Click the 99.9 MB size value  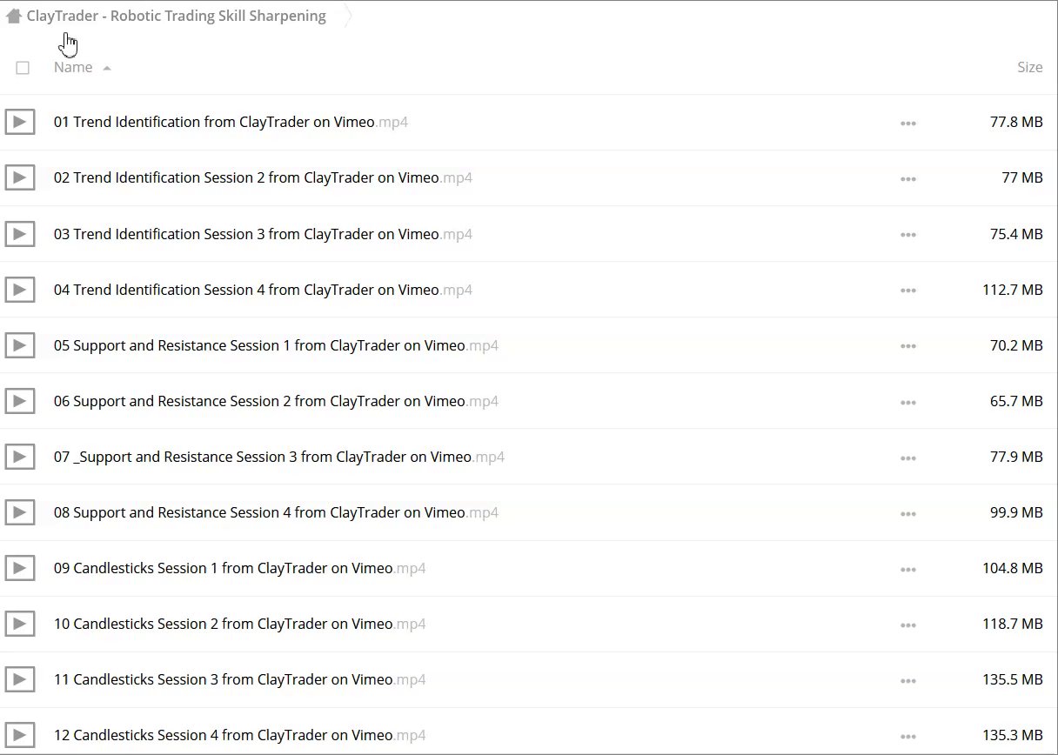[x=1016, y=511]
